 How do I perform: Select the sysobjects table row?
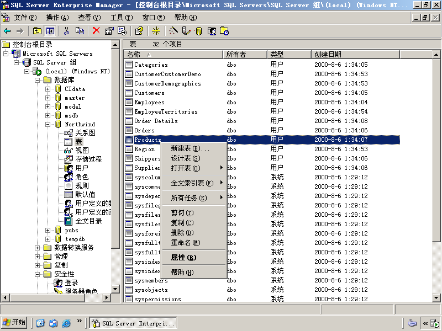(262, 290)
